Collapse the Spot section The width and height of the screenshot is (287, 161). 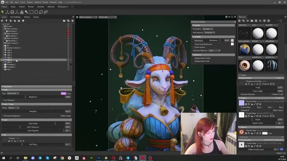pyautogui.click(x=36, y=120)
